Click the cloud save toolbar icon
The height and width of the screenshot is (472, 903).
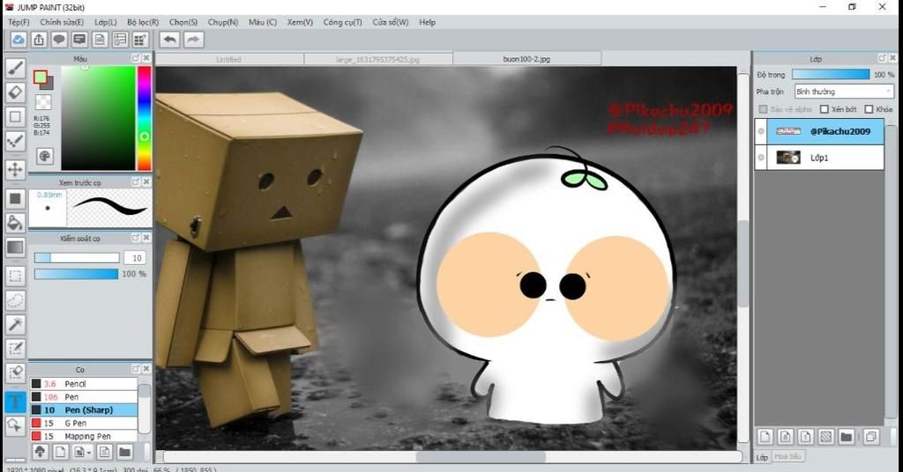pyautogui.click(x=19, y=40)
